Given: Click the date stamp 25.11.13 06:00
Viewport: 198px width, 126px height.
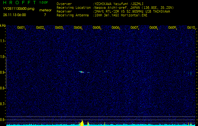Looking at the screenshot, I should tap(14, 15).
